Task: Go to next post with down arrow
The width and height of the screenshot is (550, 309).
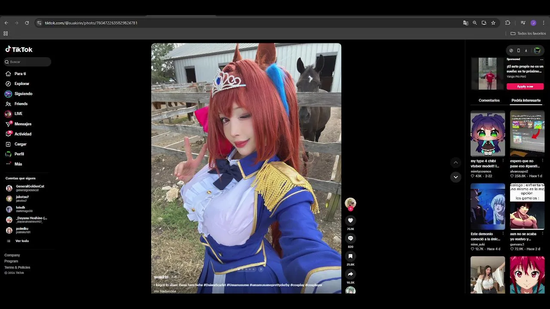Action: coord(455,177)
